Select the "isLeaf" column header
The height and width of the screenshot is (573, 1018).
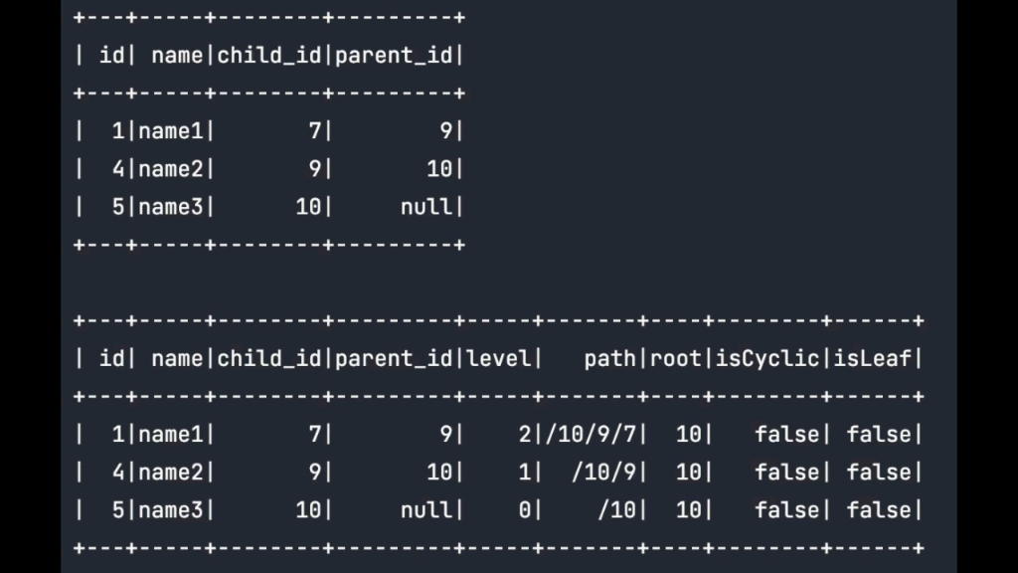[872, 358]
